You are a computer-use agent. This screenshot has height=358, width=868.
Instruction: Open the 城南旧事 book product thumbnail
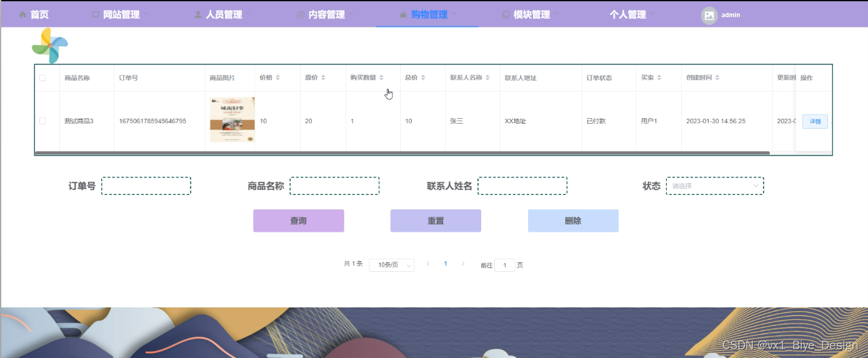[232, 119]
